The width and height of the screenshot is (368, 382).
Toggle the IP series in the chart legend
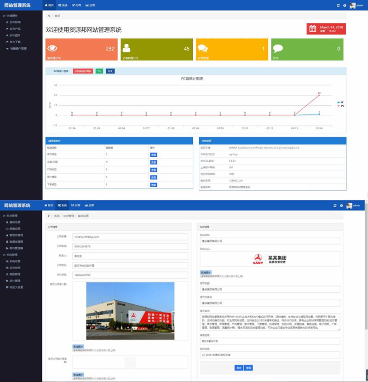[339, 103]
